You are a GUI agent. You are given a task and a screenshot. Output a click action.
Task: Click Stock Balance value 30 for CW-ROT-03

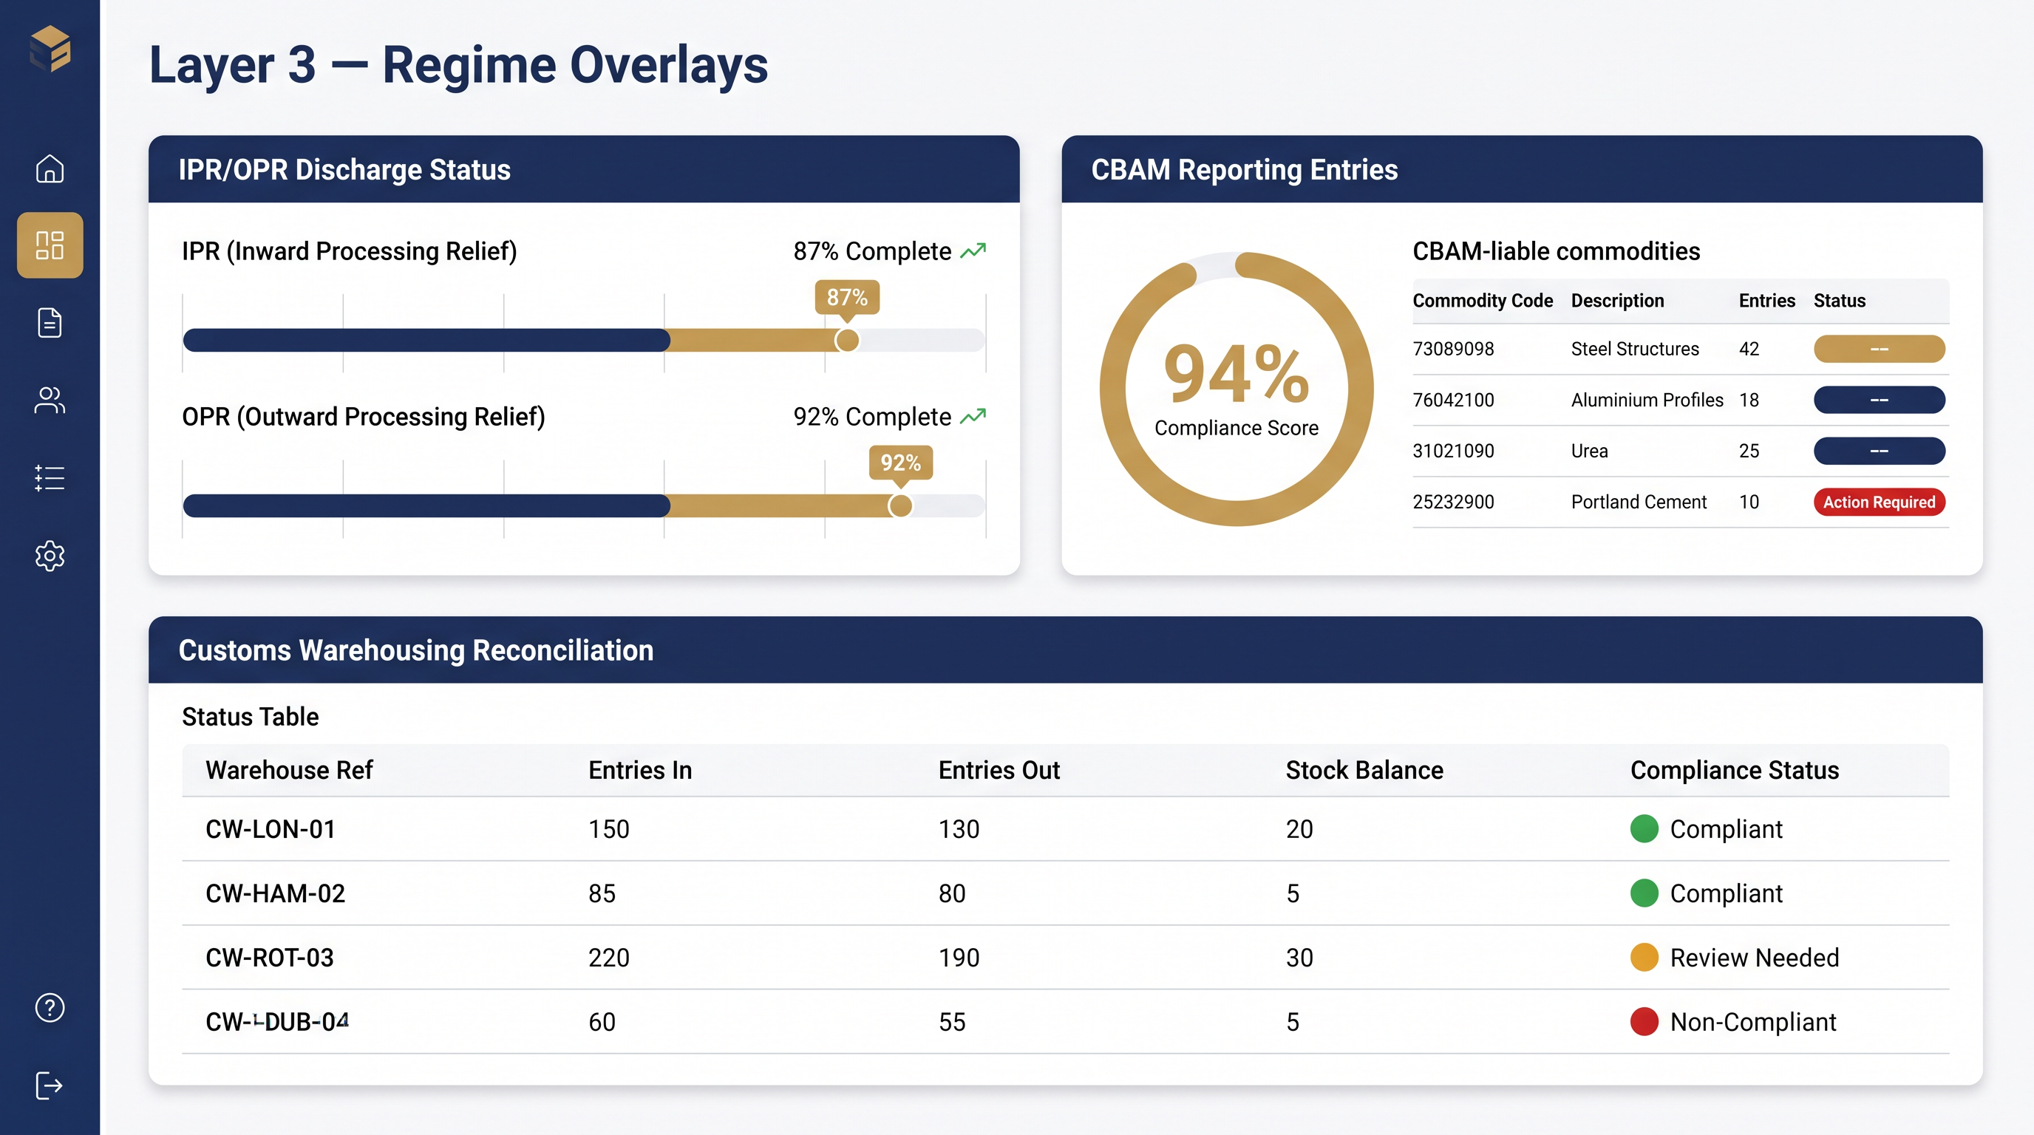[1299, 958]
